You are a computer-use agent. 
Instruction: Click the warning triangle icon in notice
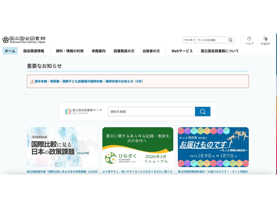(x=32, y=82)
